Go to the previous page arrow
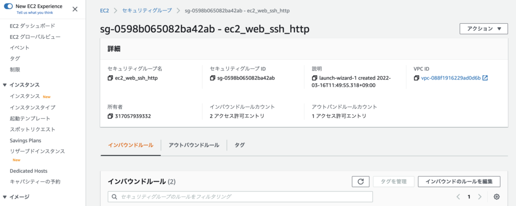Image resolution: width=516 pixels, height=206 pixels. 458,197
